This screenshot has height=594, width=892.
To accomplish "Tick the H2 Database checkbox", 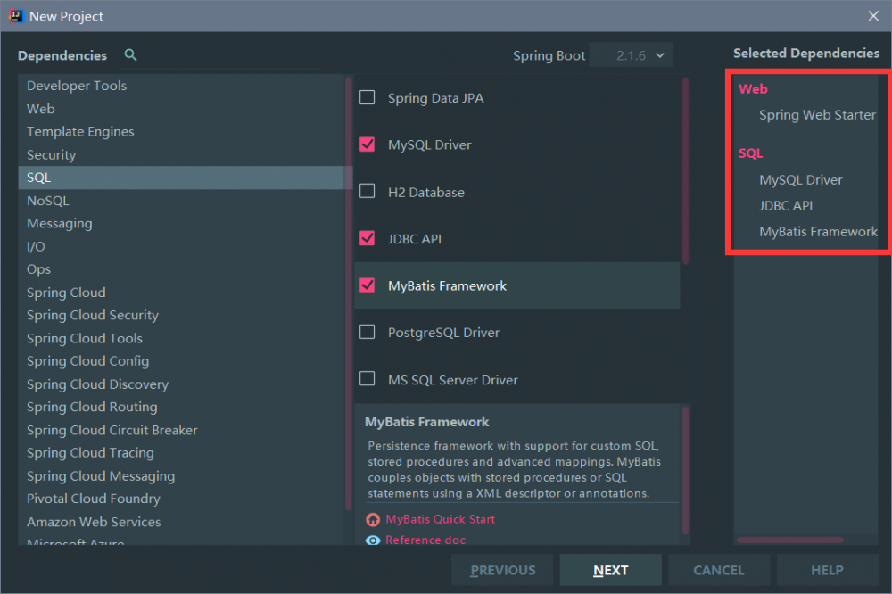I will 367,192.
